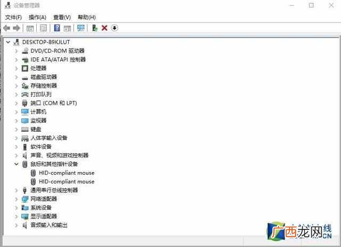Close the Device Manager window
The image size is (341, 247).
click(331, 5)
